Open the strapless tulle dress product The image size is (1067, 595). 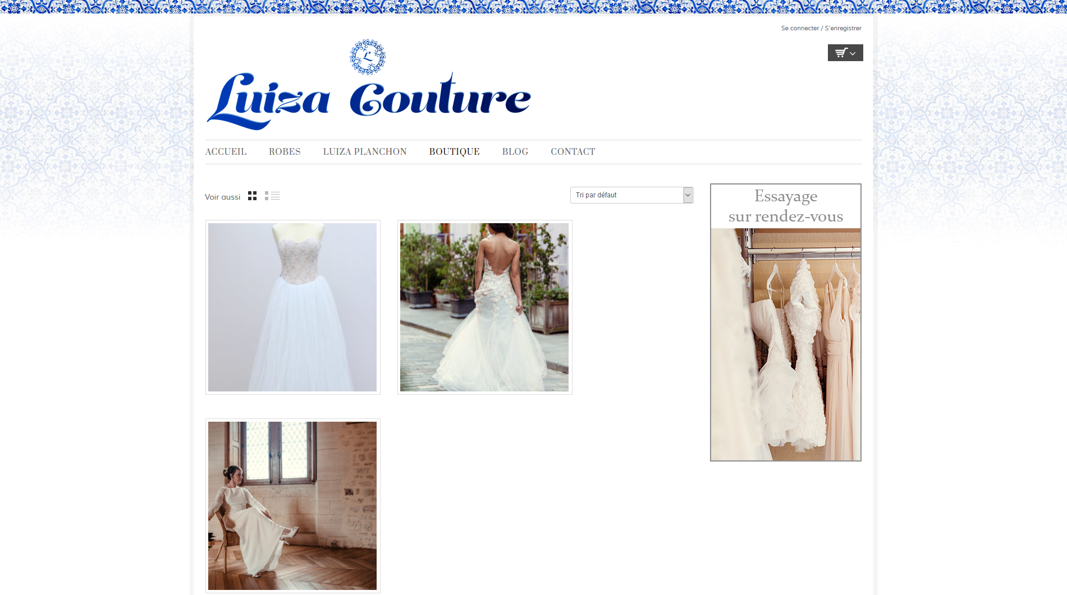(292, 307)
